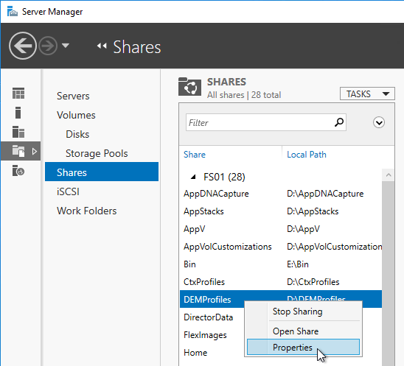This screenshot has height=366, width=404.
Task: Collapse the FS01 (28) group
Action: click(x=193, y=177)
